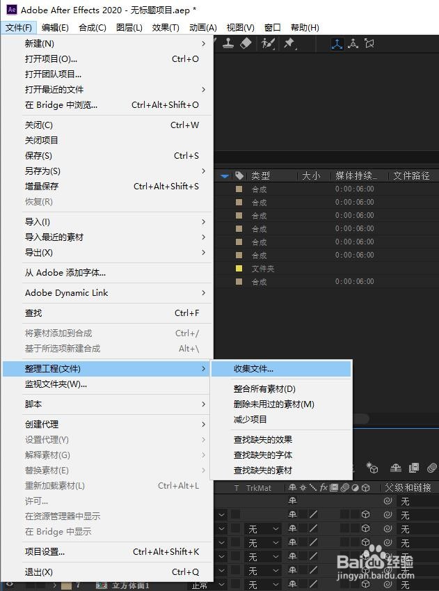Select the Puppet Pin tool

pos(290,44)
